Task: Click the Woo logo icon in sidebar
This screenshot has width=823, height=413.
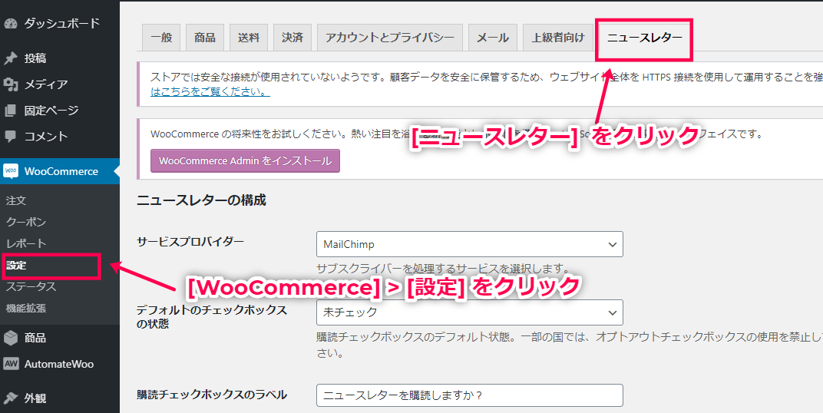Action: pyautogui.click(x=11, y=171)
